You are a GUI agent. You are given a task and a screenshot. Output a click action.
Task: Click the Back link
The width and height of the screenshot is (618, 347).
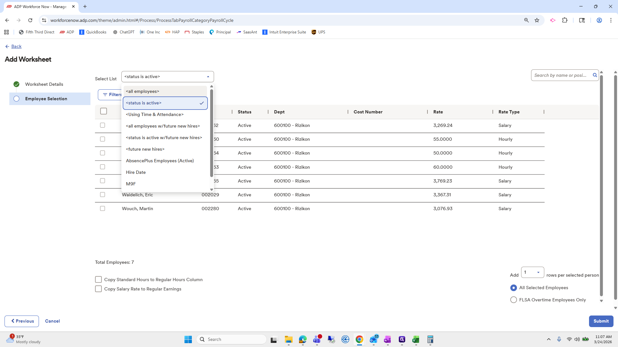click(16, 46)
